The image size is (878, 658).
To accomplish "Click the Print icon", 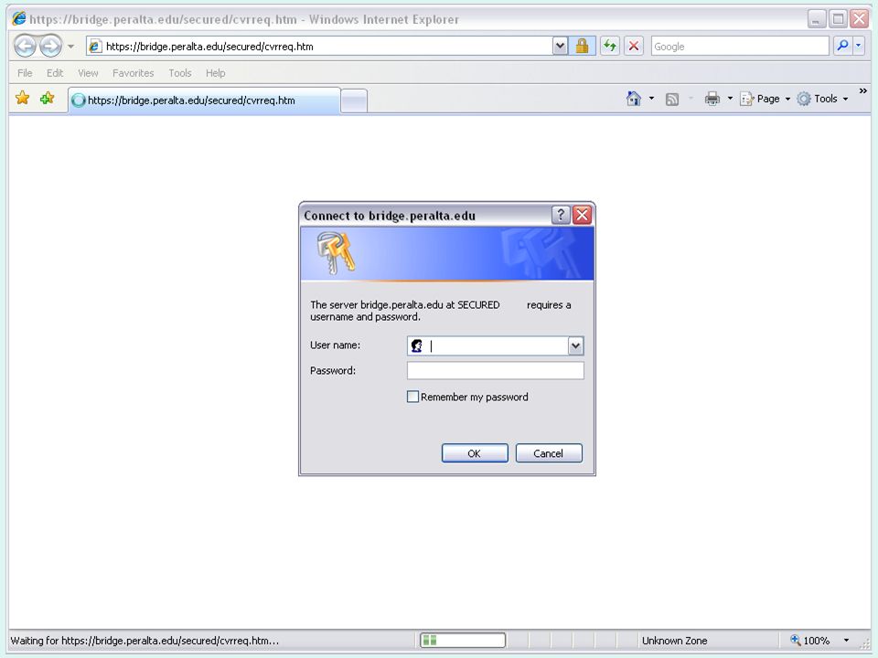I will [712, 99].
